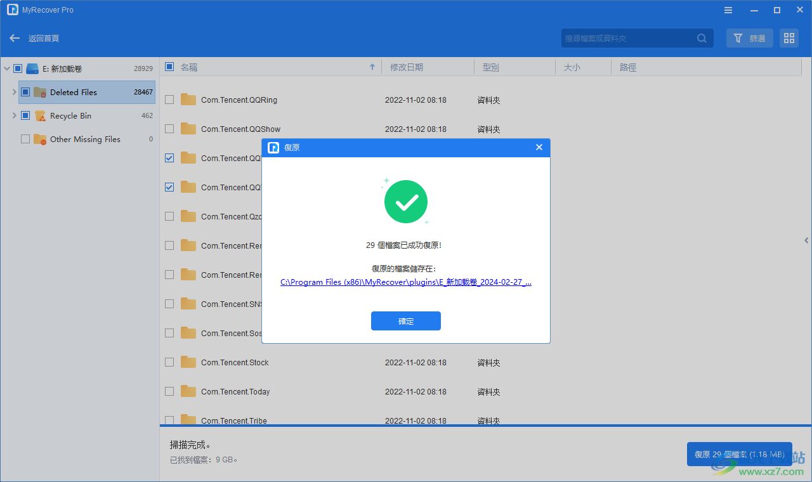
Task: Open the recovered files location link
Action: [405, 282]
